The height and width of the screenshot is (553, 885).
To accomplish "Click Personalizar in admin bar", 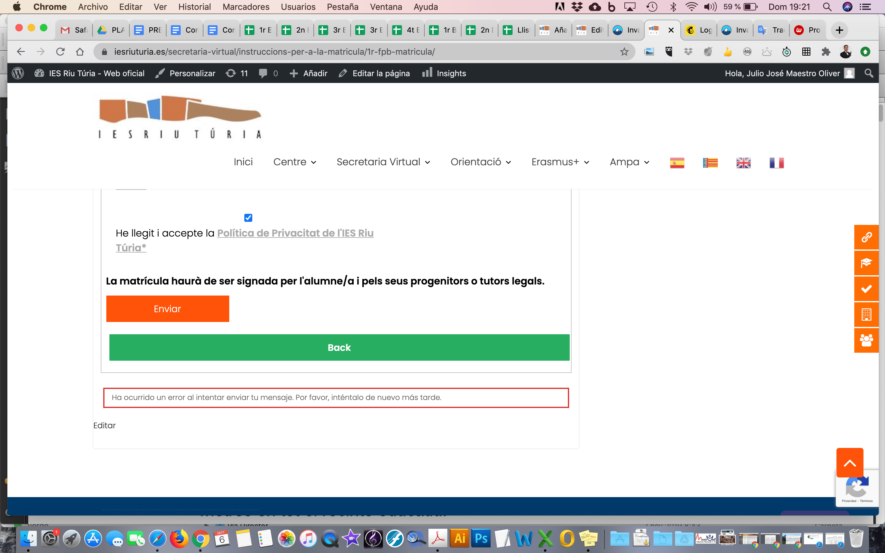I will [185, 73].
